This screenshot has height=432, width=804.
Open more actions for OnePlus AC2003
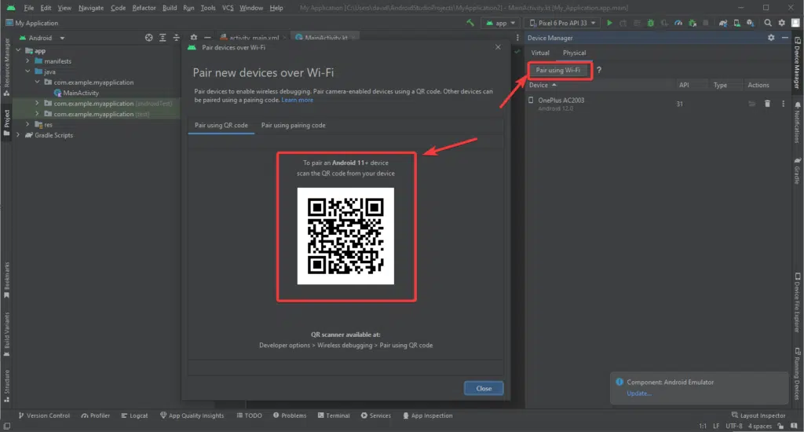pyautogui.click(x=783, y=104)
